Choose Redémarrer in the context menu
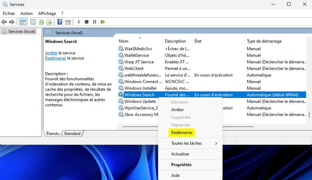This screenshot has height=180, width=312. (x=182, y=133)
